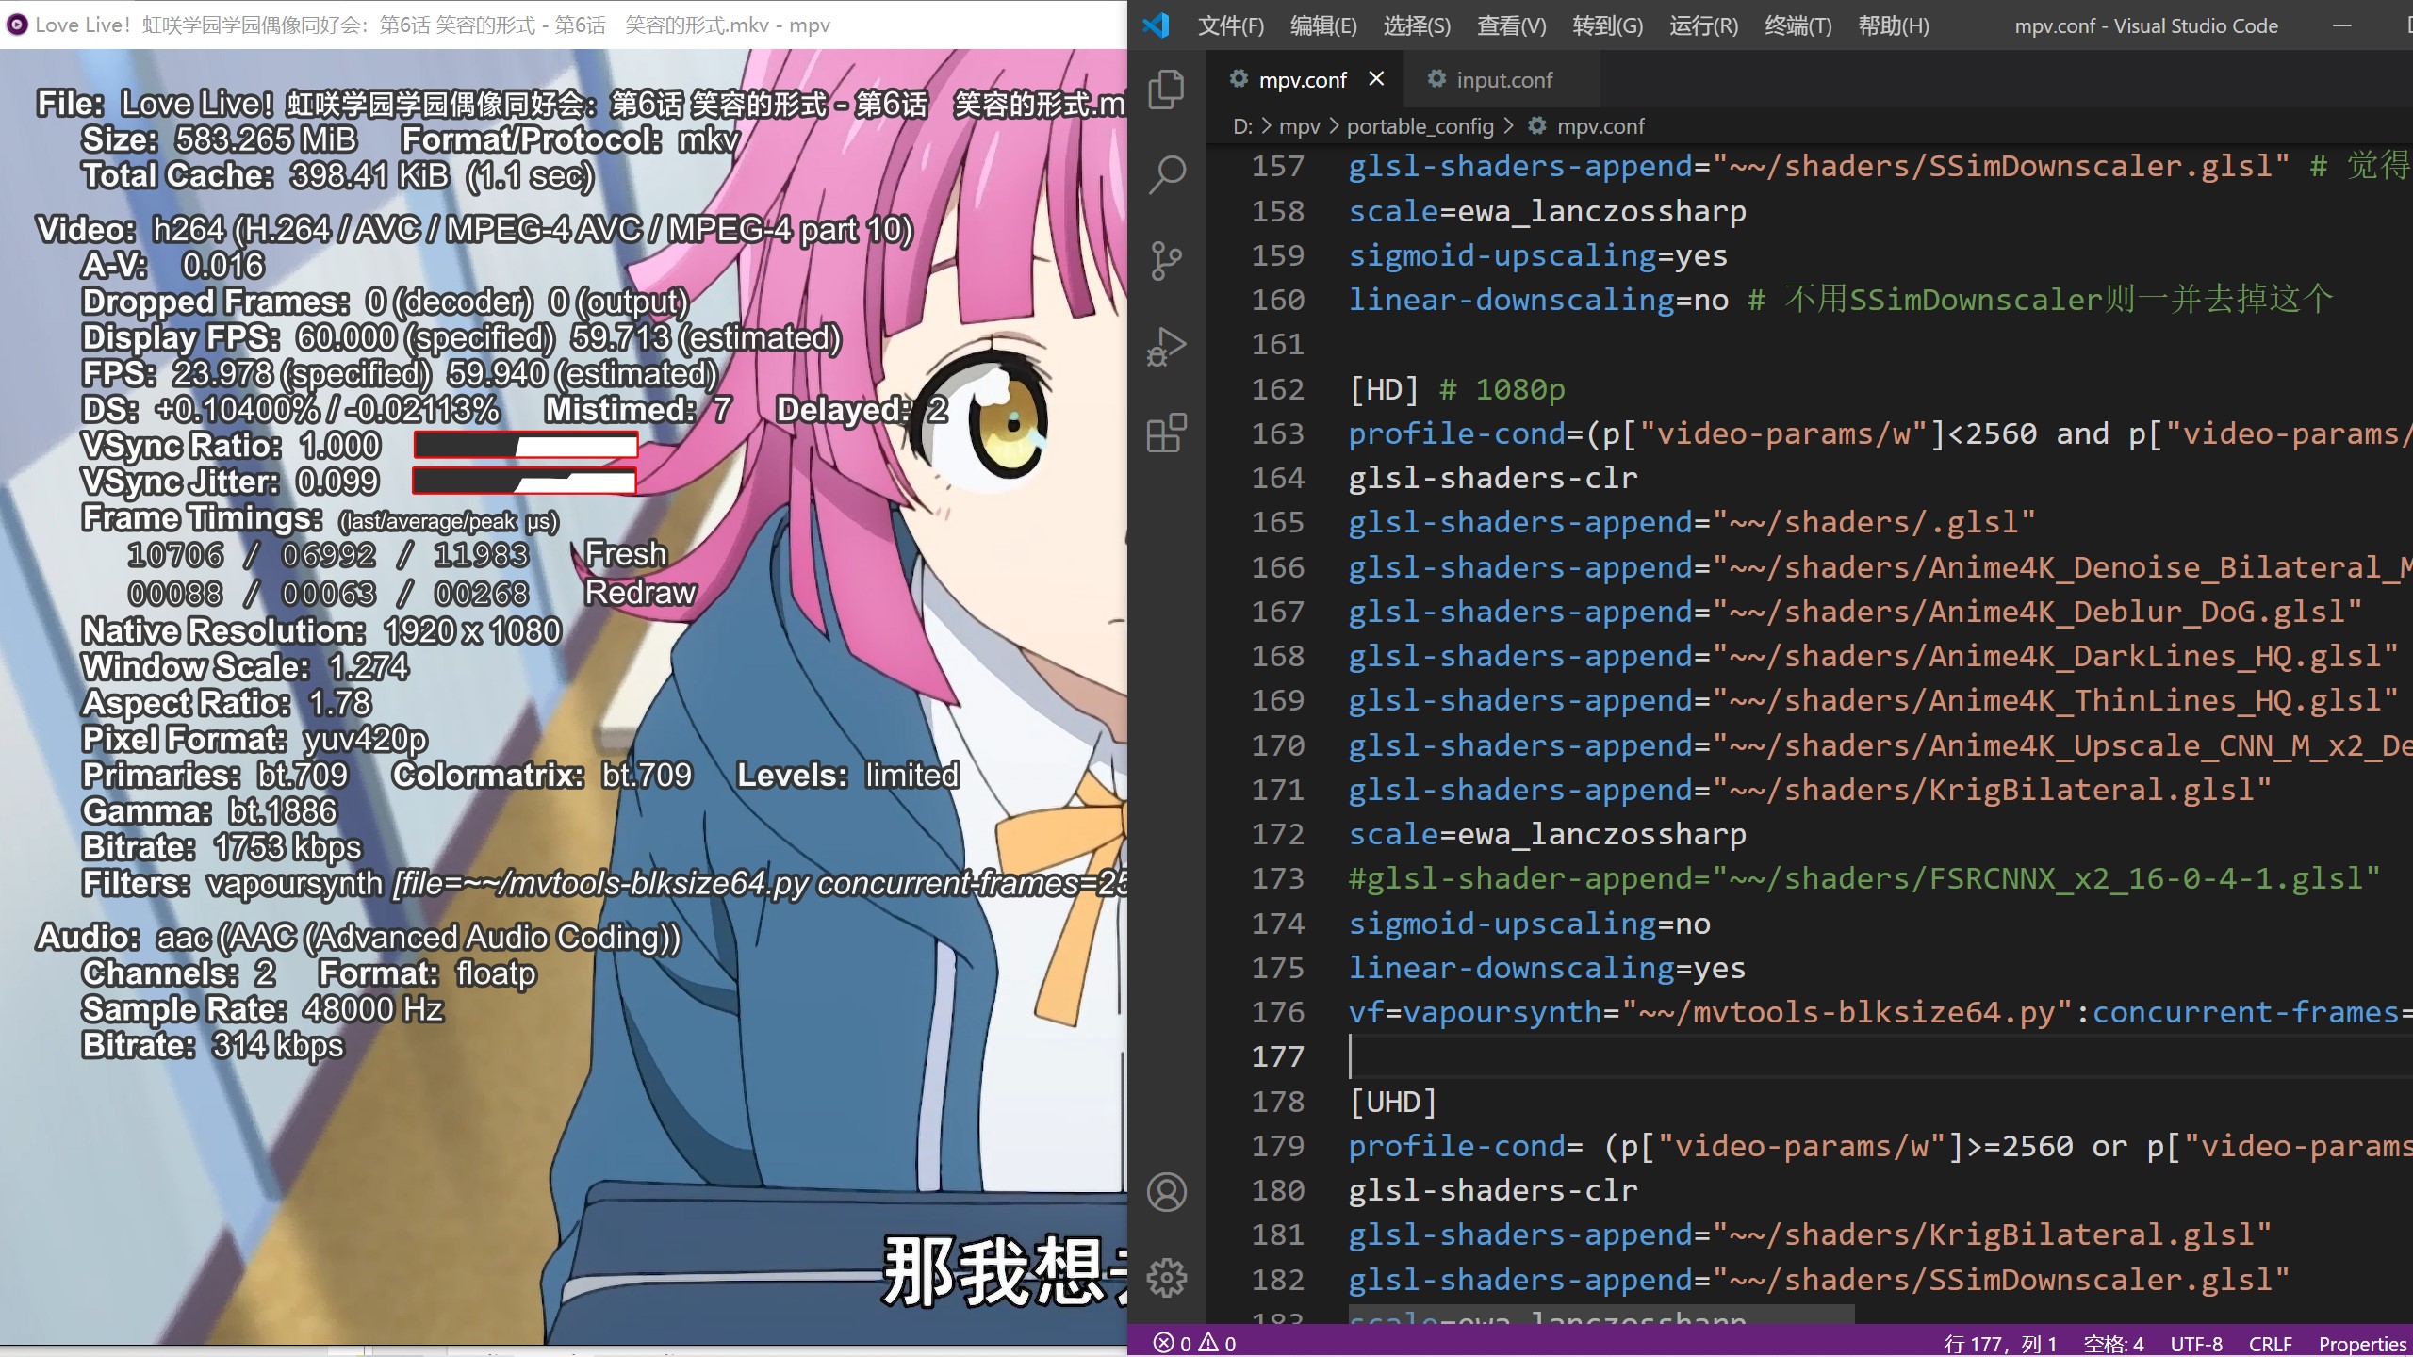Click the [HD] profile header text
The width and height of the screenshot is (2413, 1357).
point(1383,389)
